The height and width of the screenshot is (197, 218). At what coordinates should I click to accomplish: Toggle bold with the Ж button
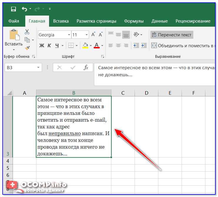(x=42, y=45)
